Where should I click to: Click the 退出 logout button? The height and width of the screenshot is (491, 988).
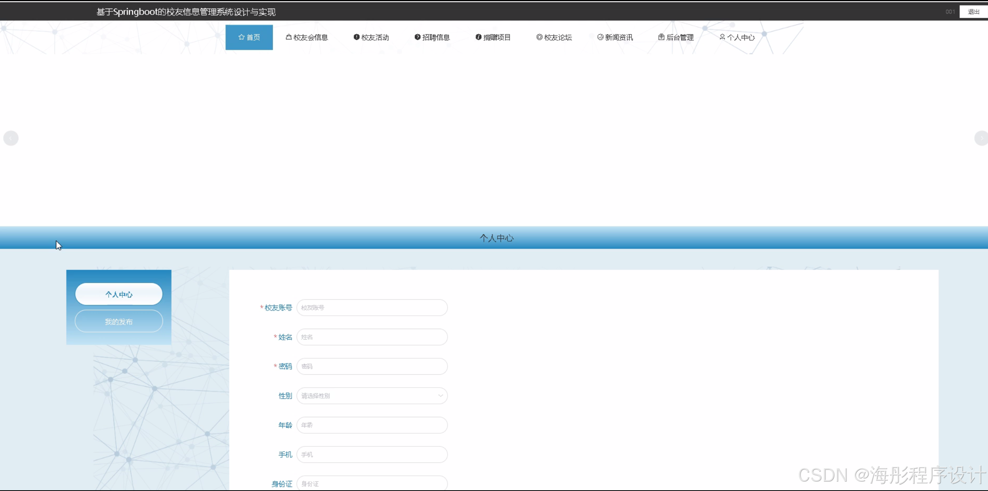pos(973,12)
